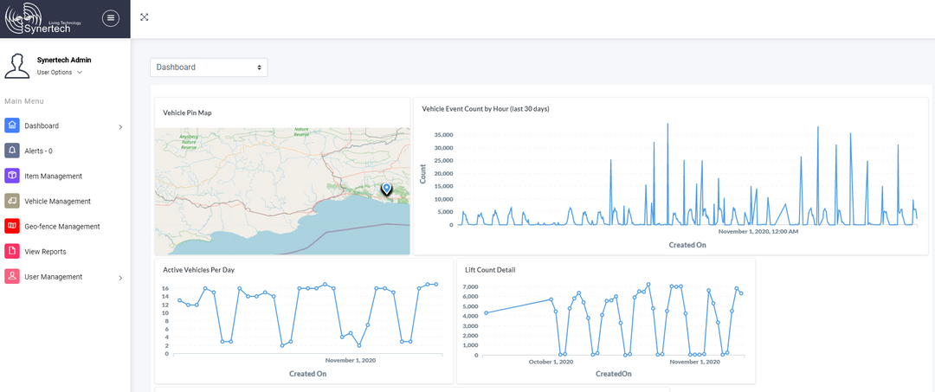Go to Geo-fence Management menu item
This screenshot has height=392, width=935.
click(62, 226)
